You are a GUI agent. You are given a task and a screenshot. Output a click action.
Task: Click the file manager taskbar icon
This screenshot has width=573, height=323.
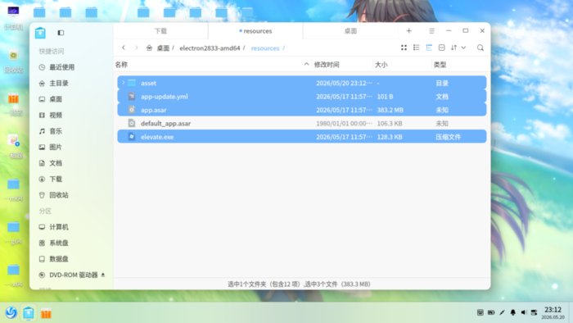29,313
